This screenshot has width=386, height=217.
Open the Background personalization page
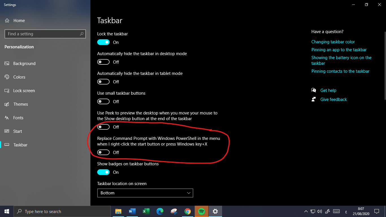(x=20, y=64)
